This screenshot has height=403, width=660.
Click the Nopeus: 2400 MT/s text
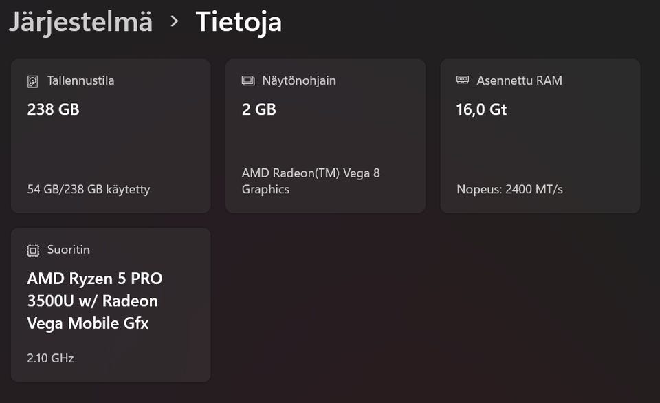[x=509, y=189]
